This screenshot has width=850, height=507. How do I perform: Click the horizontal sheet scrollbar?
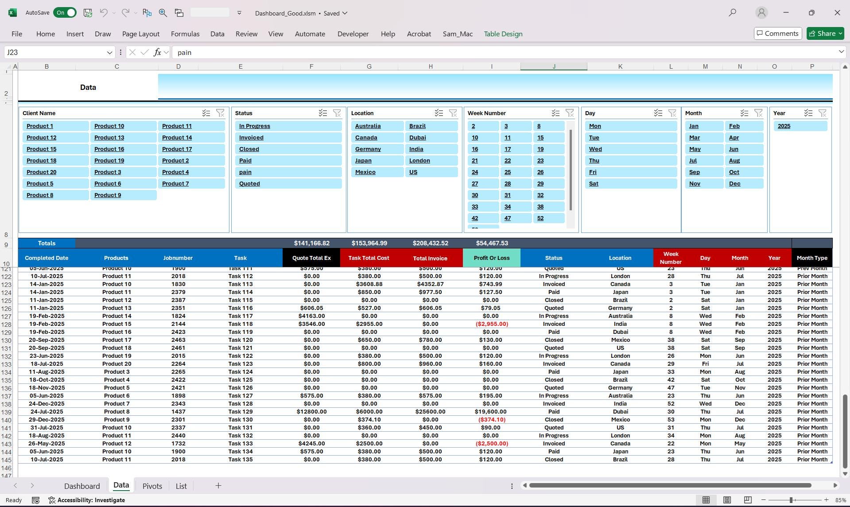(670, 486)
